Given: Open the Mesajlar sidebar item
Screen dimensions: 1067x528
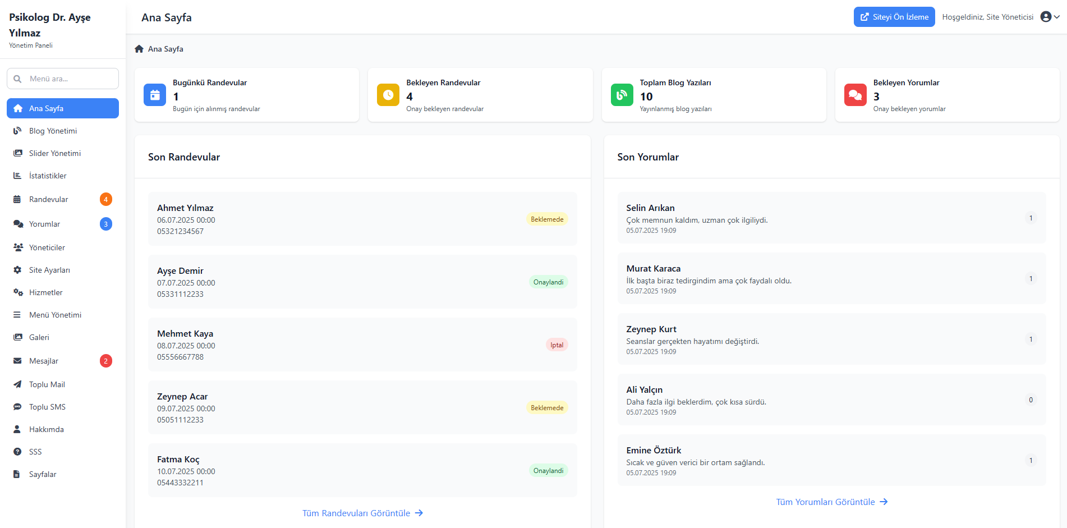Looking at the screenshot, I should [x=44, y=361].
